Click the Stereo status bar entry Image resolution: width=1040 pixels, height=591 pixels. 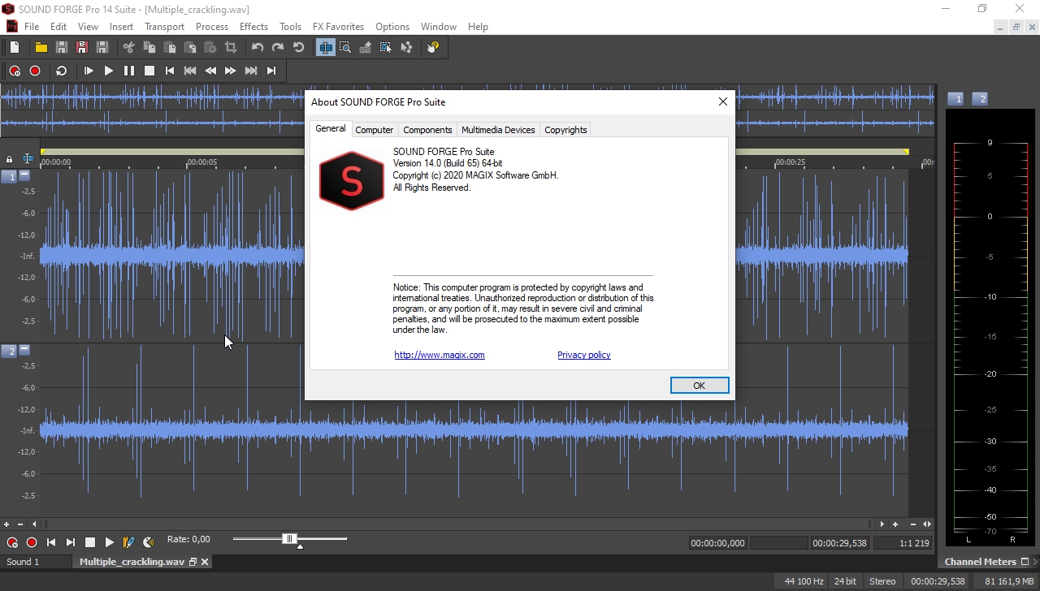pyautogui.click(x=882, y=581)
